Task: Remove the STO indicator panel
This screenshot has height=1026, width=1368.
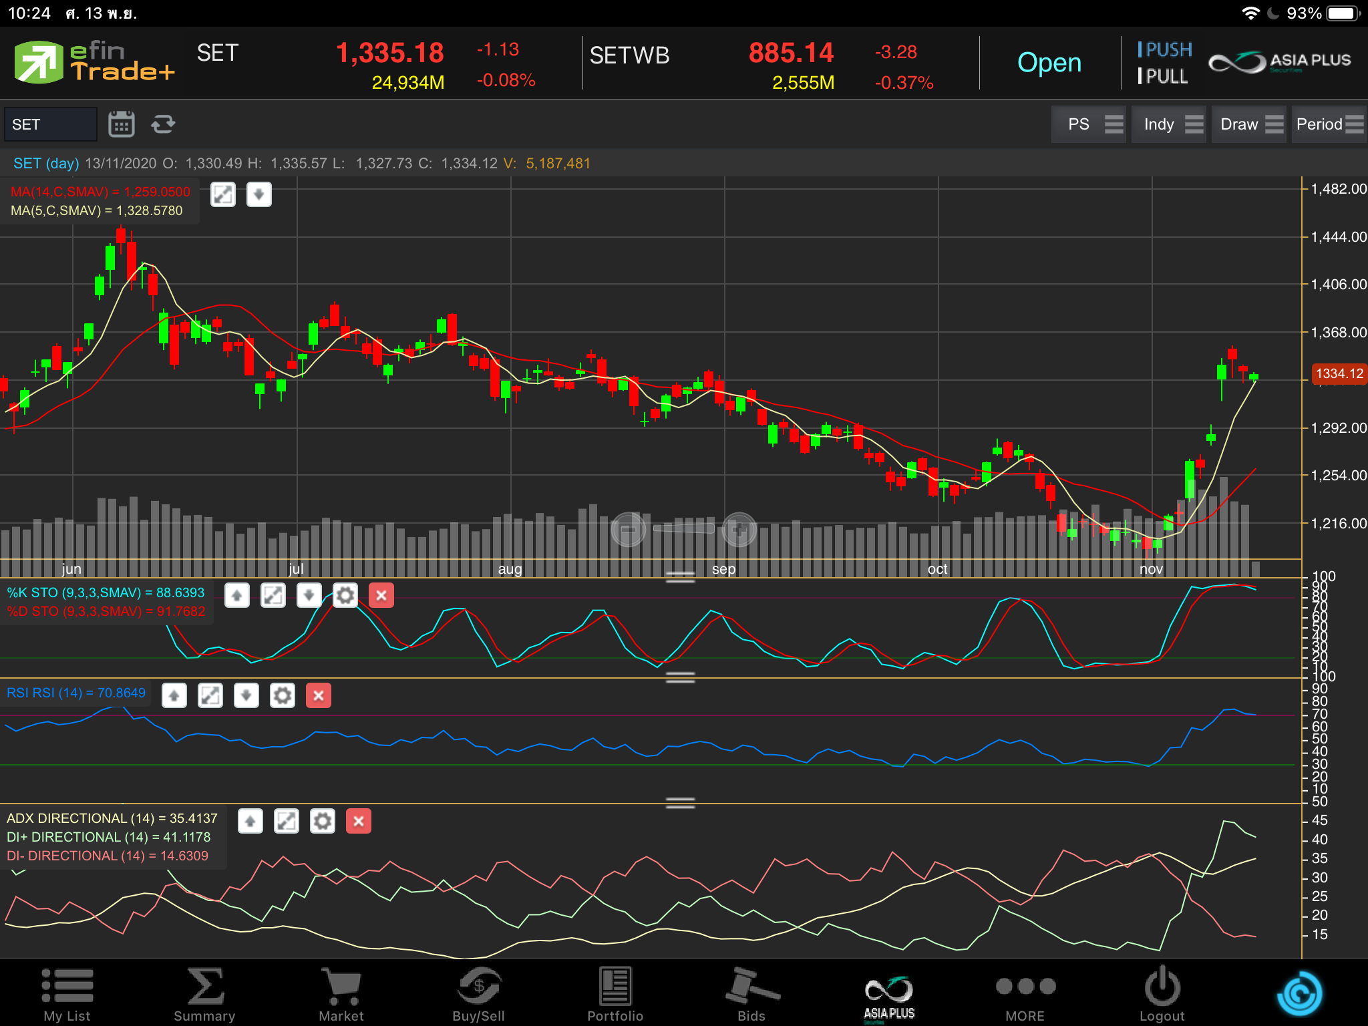Action: point(381,595)
